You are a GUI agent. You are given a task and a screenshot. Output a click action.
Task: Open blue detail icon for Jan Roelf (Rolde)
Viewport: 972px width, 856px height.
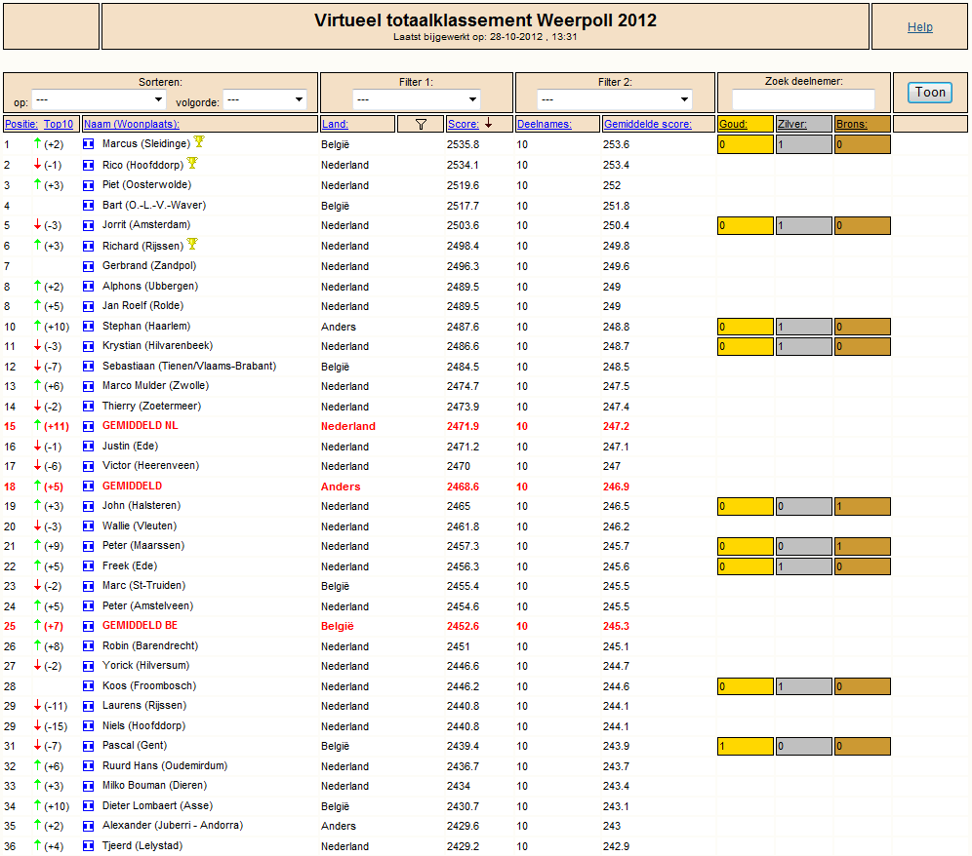click(89, 306)
